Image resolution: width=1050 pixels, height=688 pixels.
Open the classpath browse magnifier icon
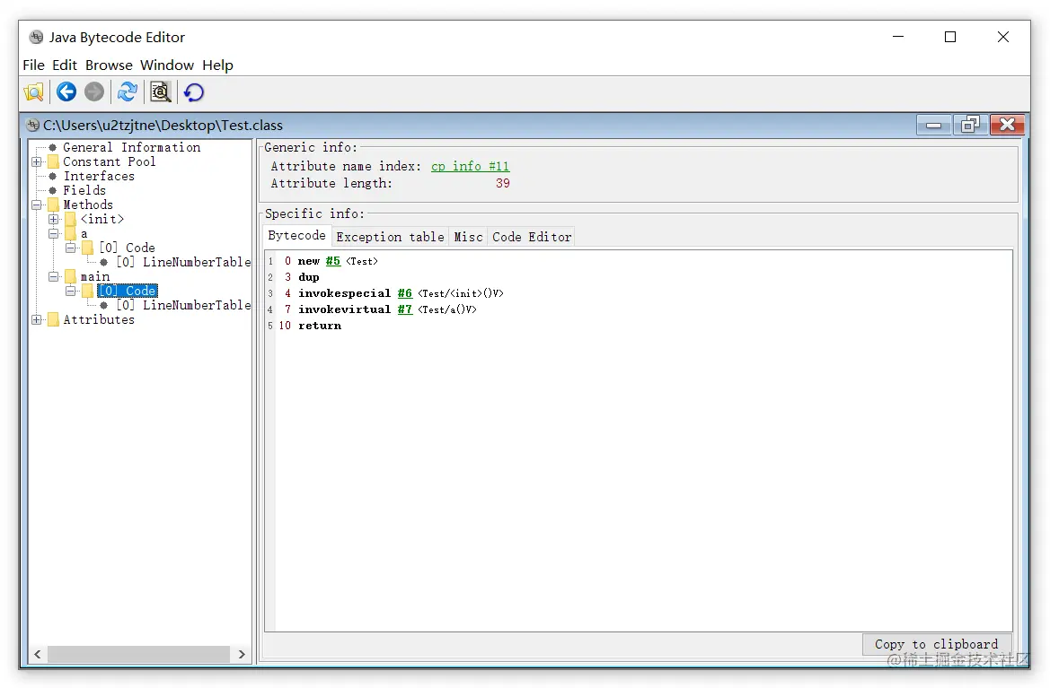161,91
